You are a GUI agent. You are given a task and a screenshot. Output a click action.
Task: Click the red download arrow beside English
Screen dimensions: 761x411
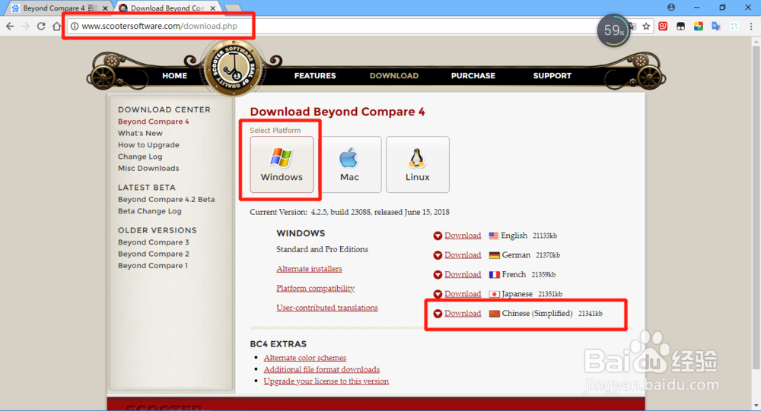(438, 236)
